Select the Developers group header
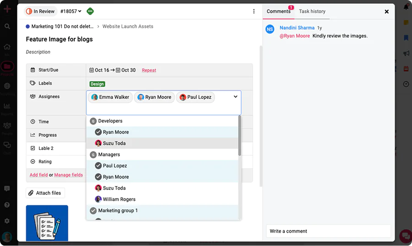The width and height of the screenshot is (412, 246). point(162,121)
